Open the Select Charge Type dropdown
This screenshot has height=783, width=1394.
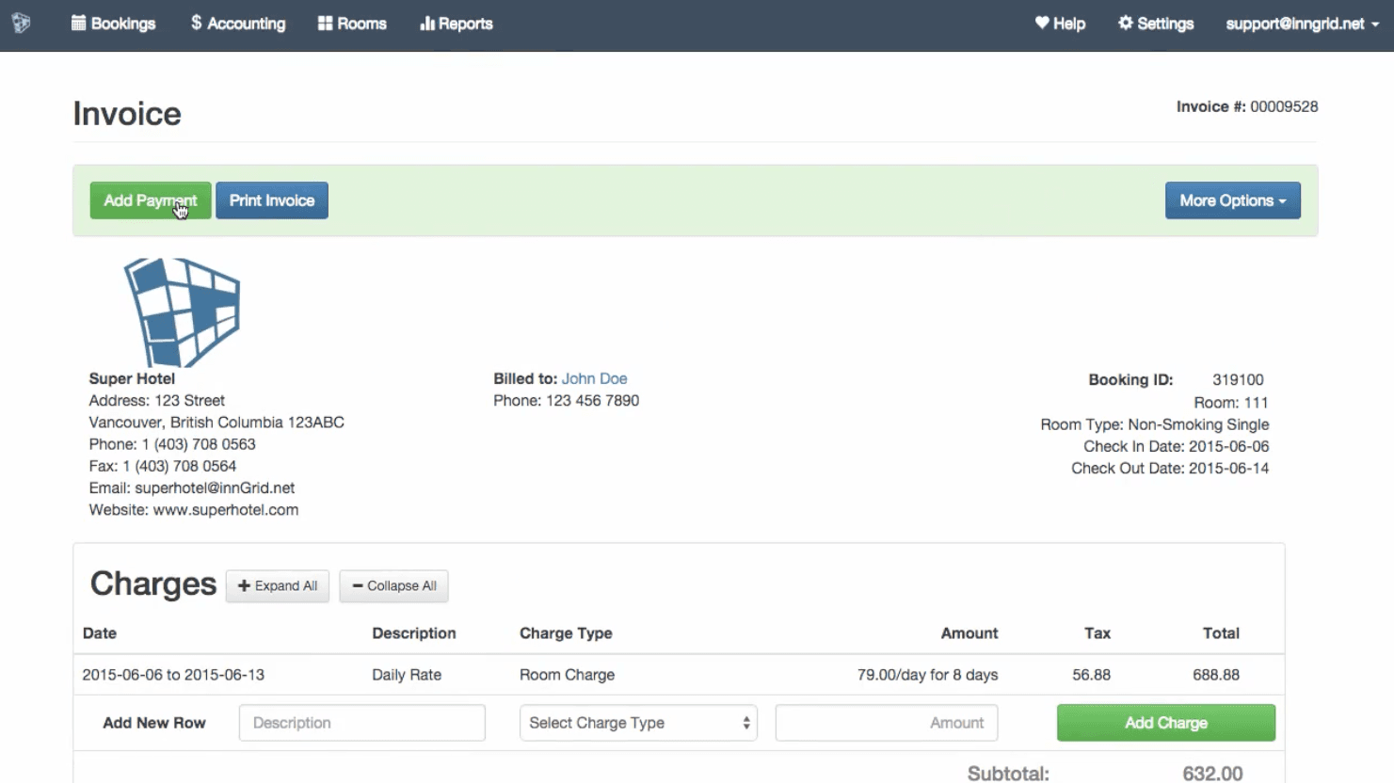pyautogui.click(x=638, y=723)
